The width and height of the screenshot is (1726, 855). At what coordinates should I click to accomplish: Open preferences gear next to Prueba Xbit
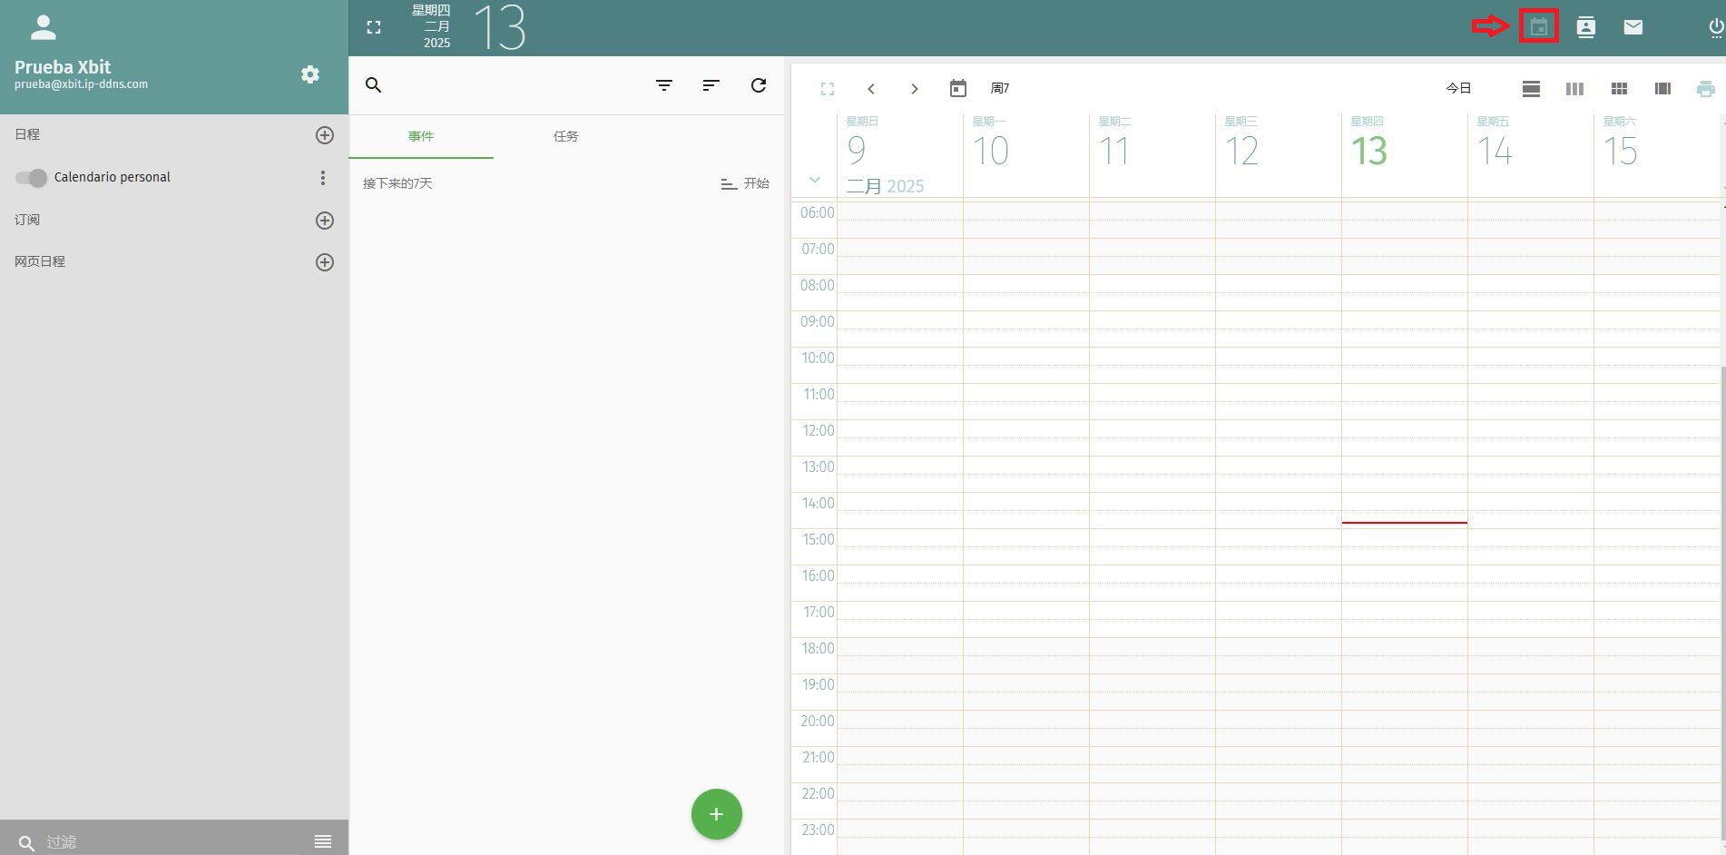point(310,74)
